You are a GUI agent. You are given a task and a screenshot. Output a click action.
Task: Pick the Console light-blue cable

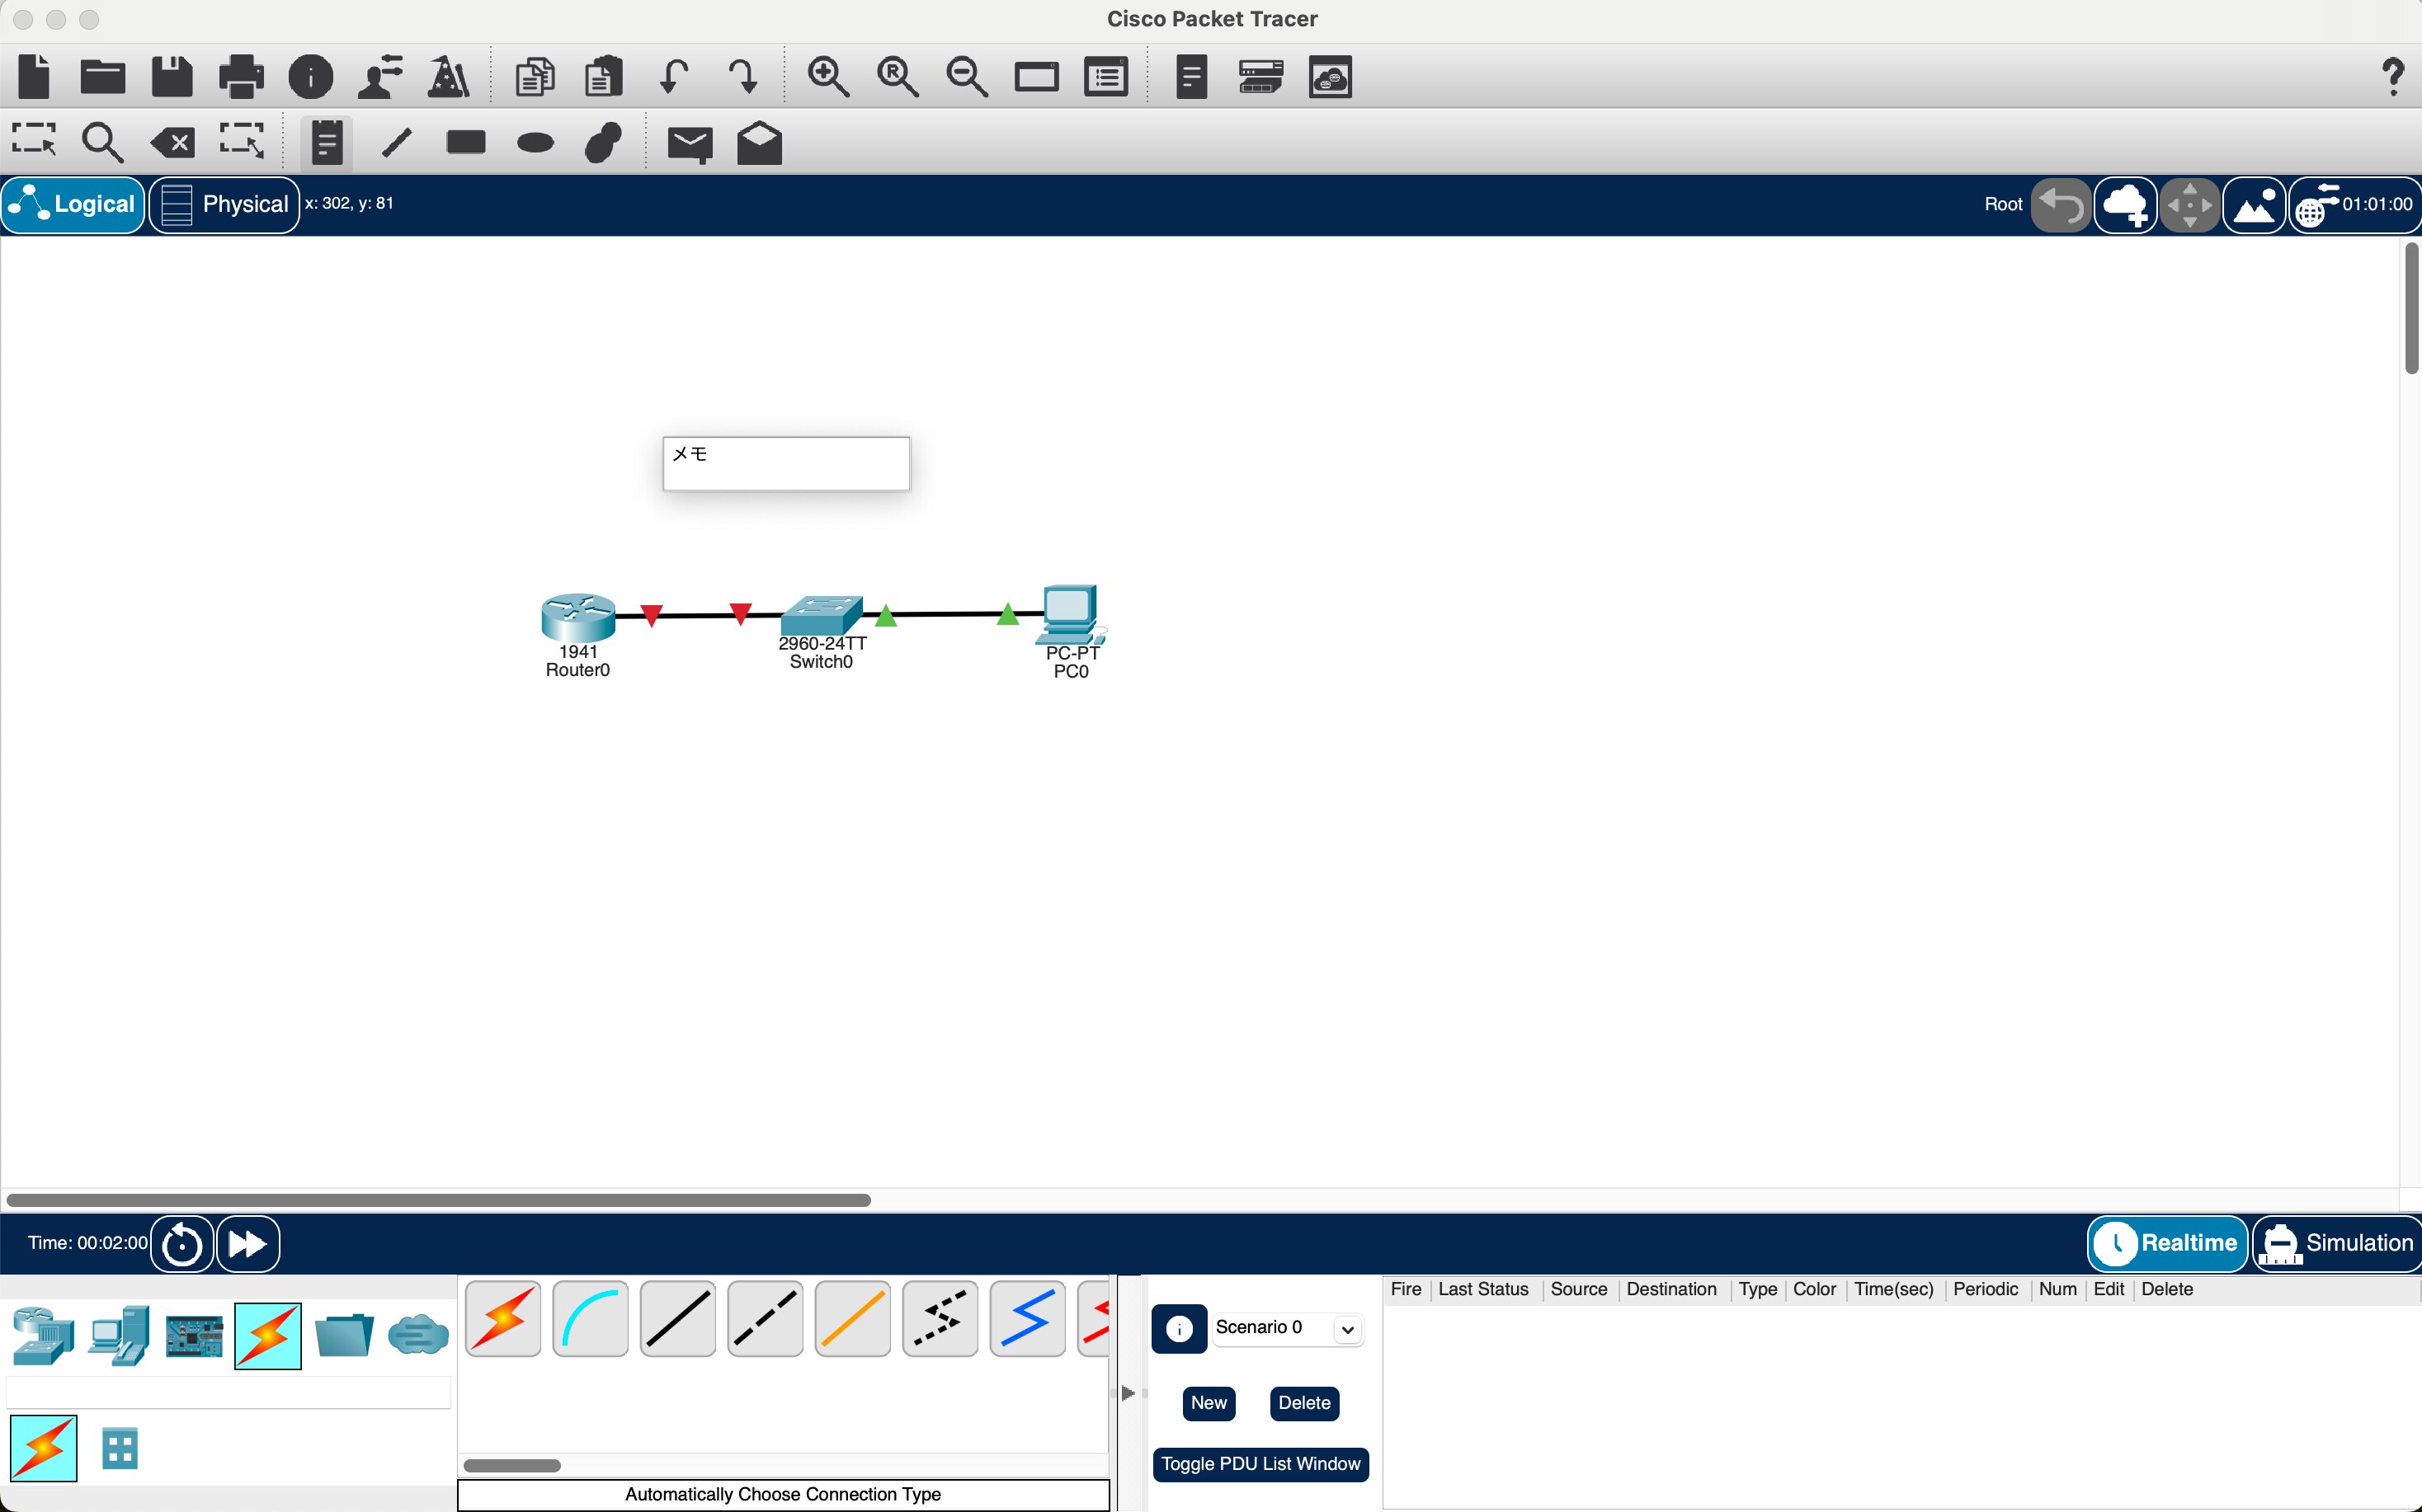pyautogui.click(x=591, y=1318)
